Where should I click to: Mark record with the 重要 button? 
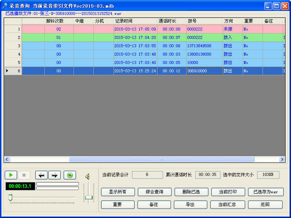[x=117, y=205]
